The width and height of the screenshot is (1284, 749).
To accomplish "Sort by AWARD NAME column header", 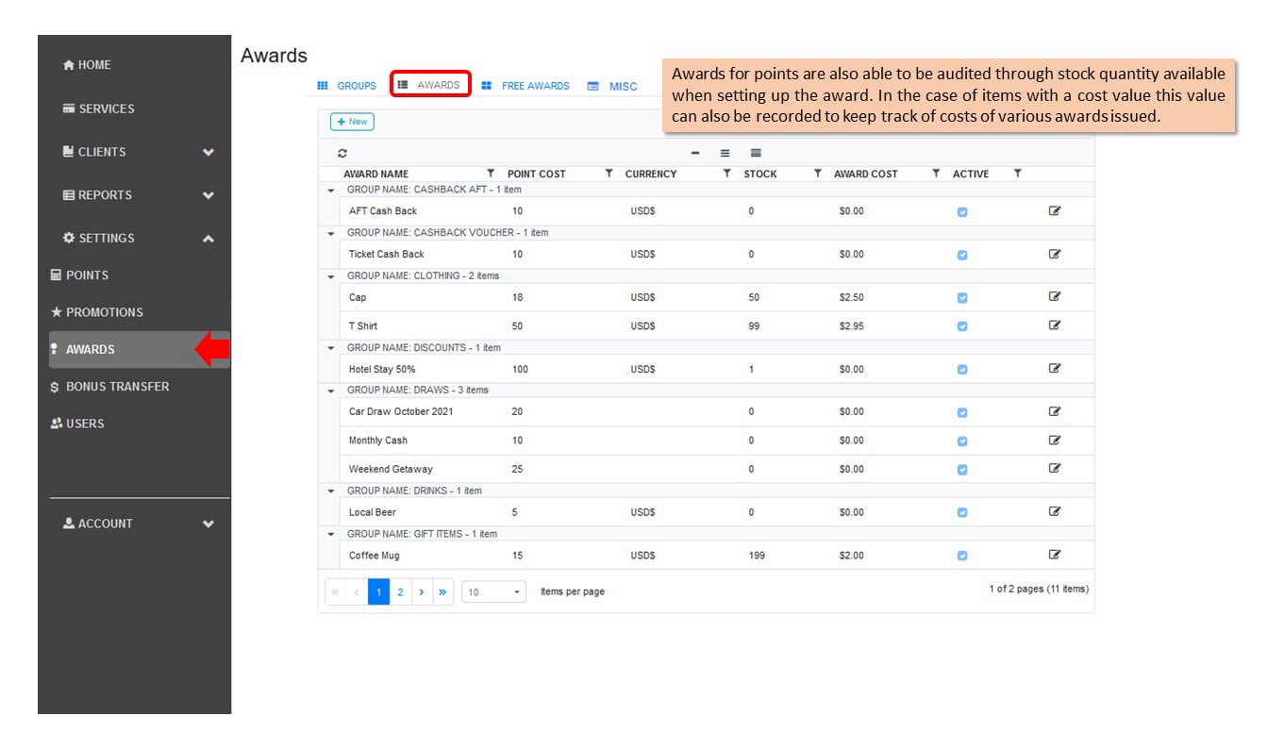I will [x=375, y=175].
